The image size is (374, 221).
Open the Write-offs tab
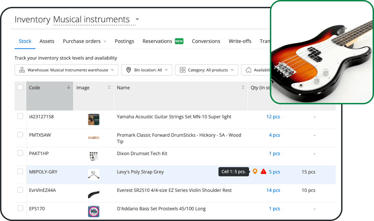point(240,41)
